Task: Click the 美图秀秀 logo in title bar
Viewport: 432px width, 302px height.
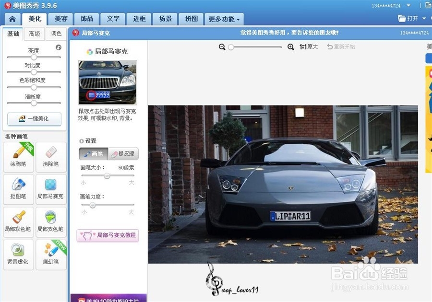Action: (x=8, y=5)
